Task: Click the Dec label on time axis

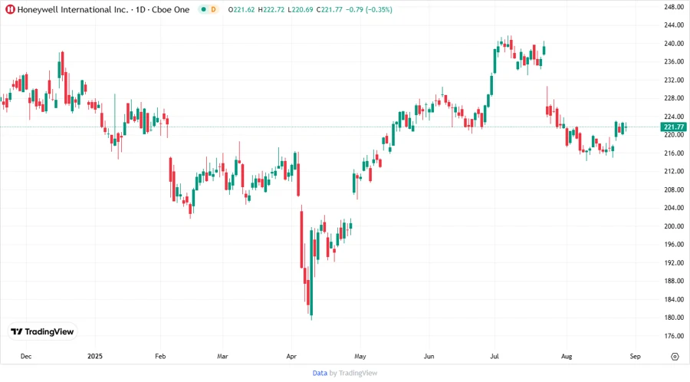Action: (x=25, y=357)
